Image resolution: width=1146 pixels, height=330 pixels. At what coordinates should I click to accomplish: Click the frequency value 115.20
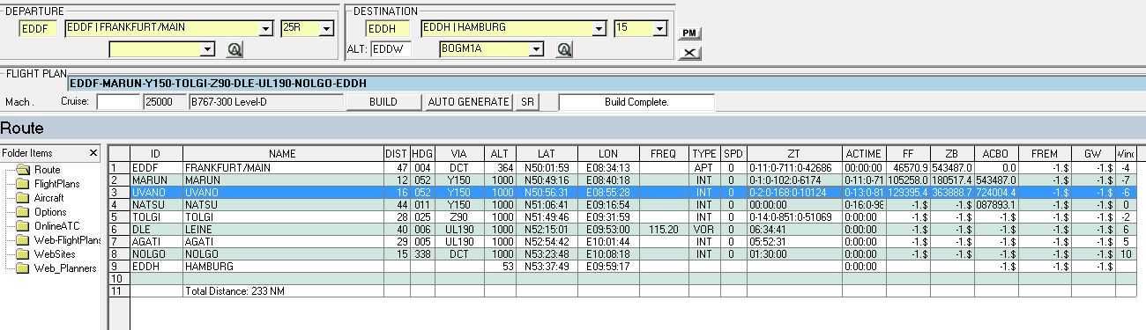tap(663, 229)
